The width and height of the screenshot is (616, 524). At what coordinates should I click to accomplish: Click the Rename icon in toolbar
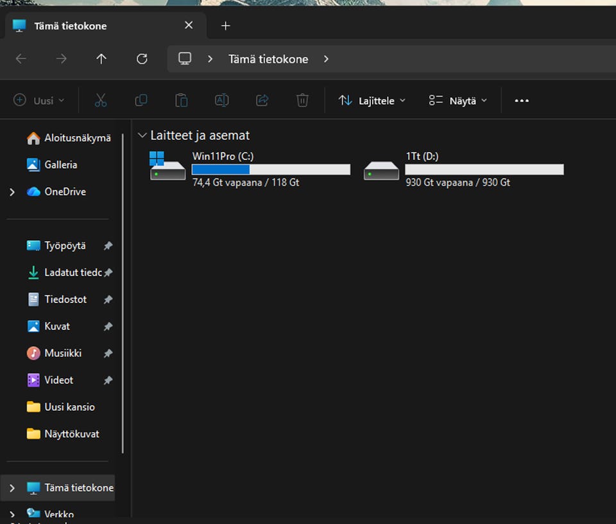[x=221, y=100]
